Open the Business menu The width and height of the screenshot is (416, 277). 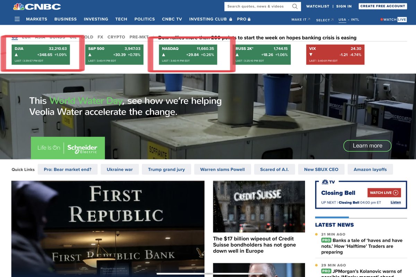pos(66,19)
